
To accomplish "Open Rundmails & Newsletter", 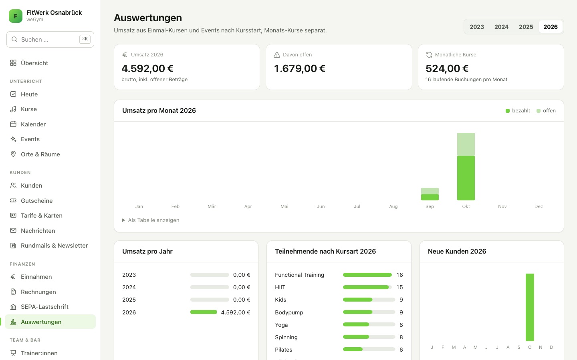I will tap(50, 245).
